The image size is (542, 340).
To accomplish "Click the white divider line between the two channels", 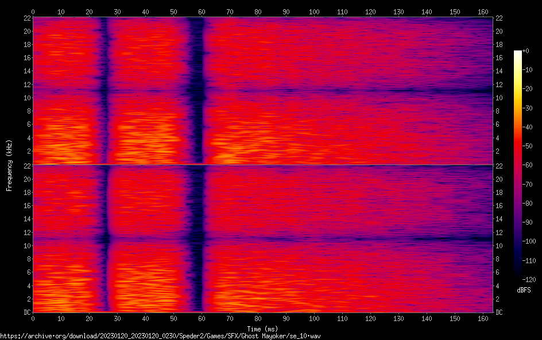I will click(x=262, y=165).
